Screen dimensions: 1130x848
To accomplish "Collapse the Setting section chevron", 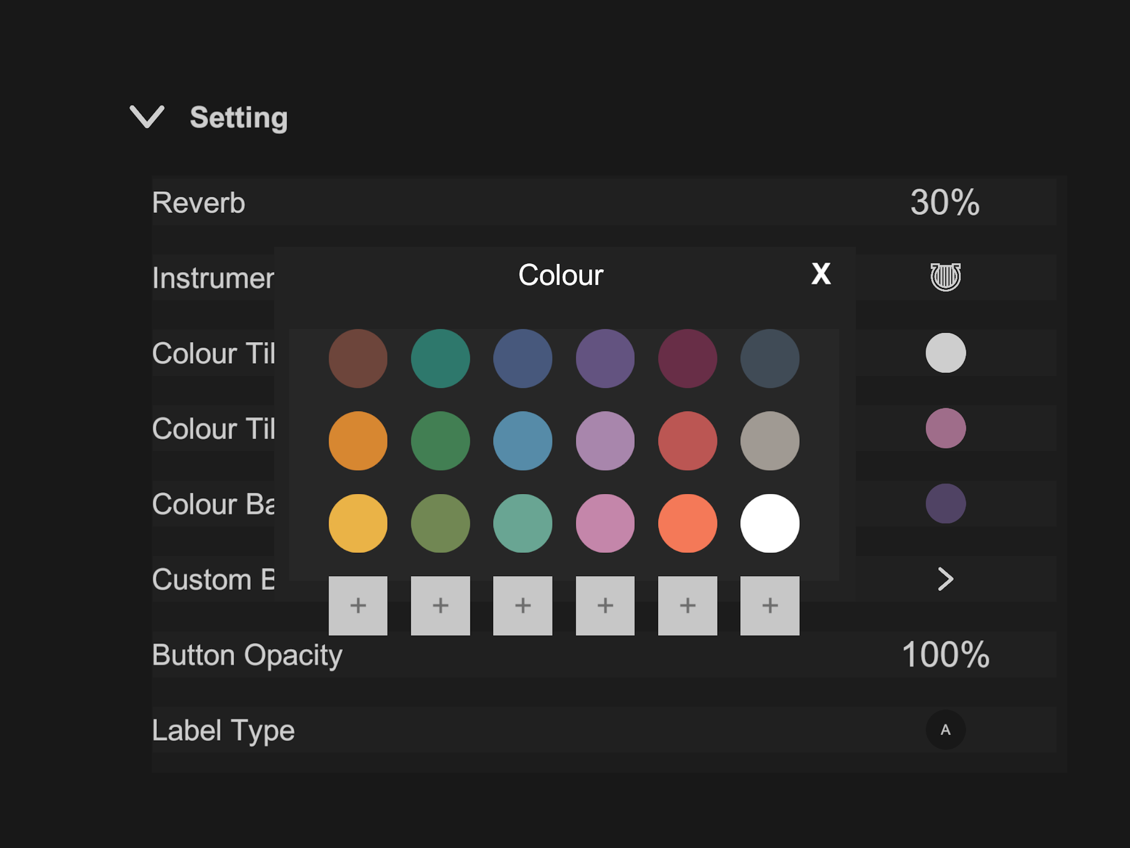I will coord(147,117).
